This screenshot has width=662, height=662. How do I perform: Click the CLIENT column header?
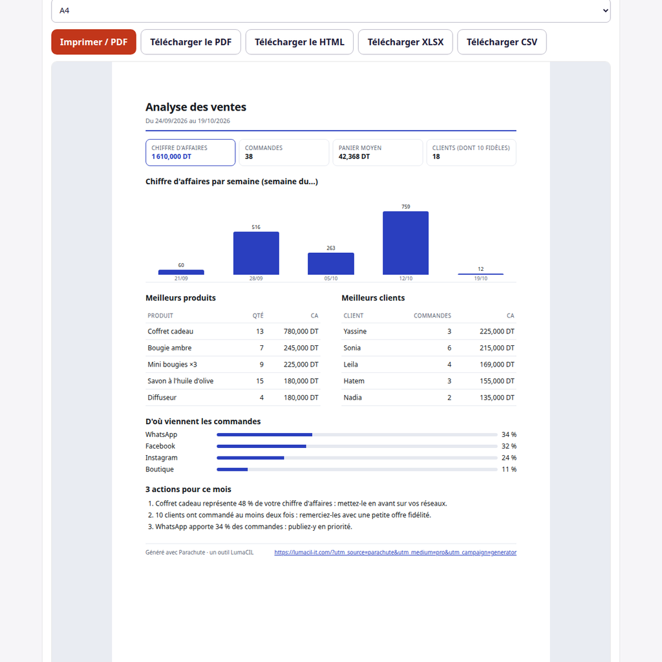coord(354,315)
